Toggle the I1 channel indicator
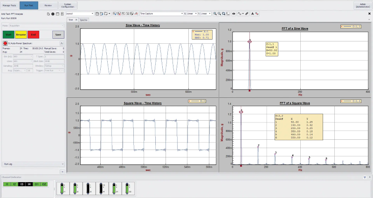The width and height of the screenshot is (373, 198). click(x=6, y=185)
